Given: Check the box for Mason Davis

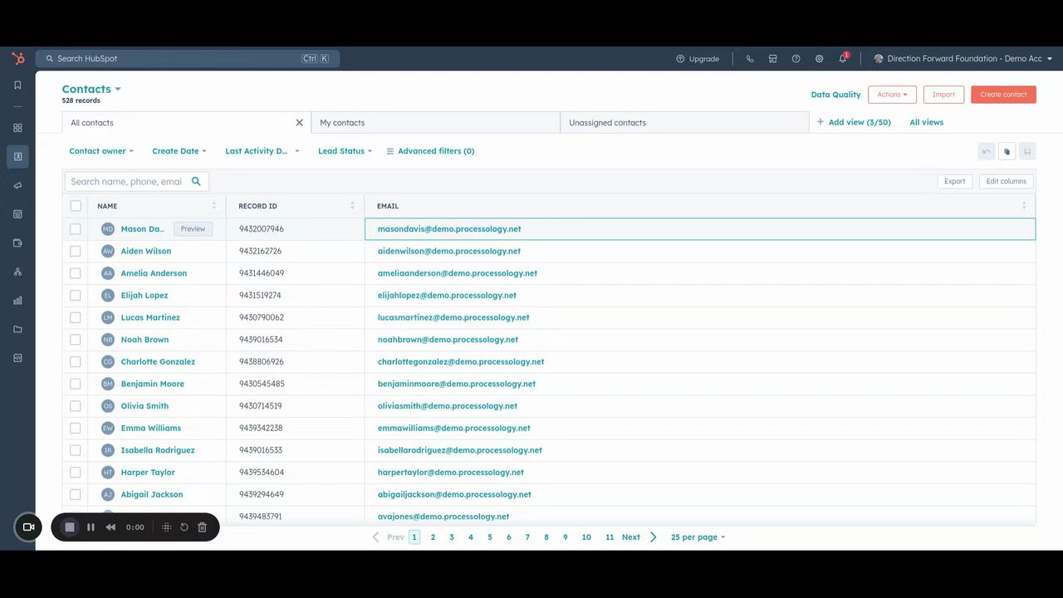Looking at the screenshot, I should [76, 228].
